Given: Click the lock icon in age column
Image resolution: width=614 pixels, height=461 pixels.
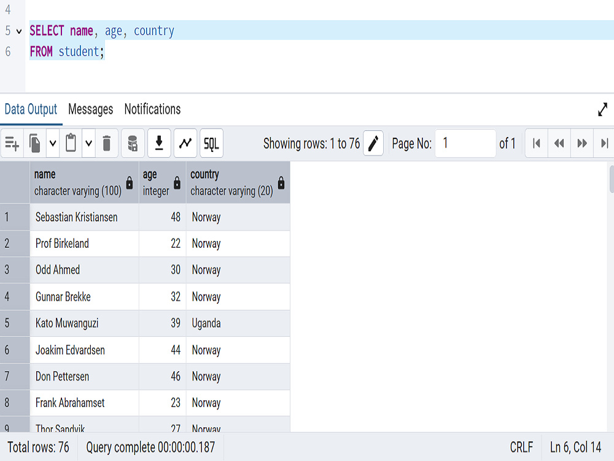Looking at the screenshot, I should [x=177, y=183].
